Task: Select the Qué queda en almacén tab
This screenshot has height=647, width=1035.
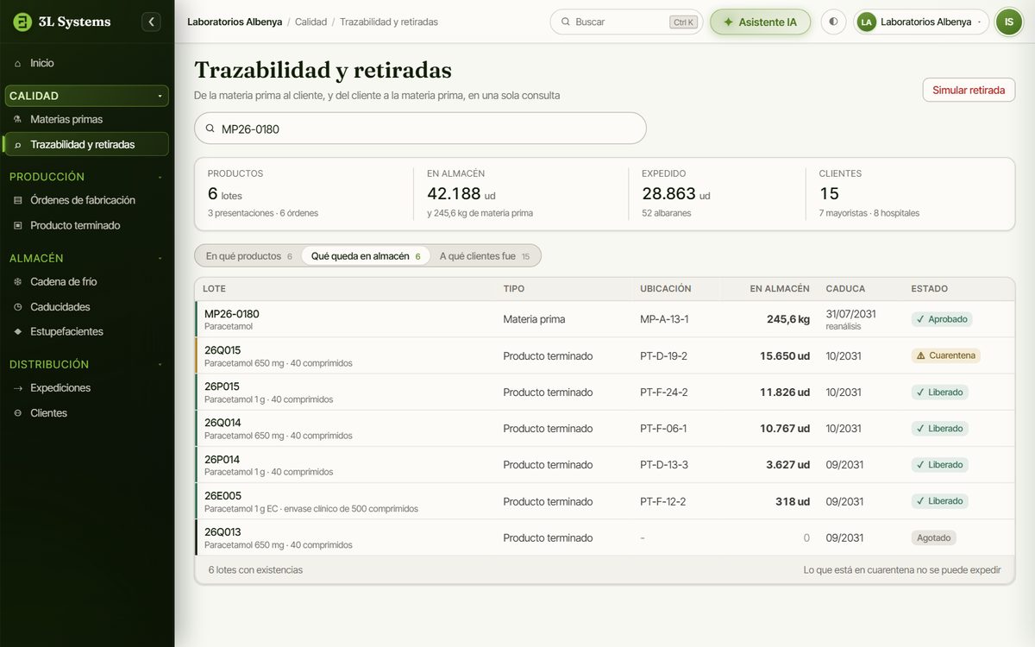Action: [366, 256]
